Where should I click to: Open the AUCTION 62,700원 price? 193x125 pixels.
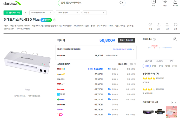pyautogui.click(x=98, y=89)
